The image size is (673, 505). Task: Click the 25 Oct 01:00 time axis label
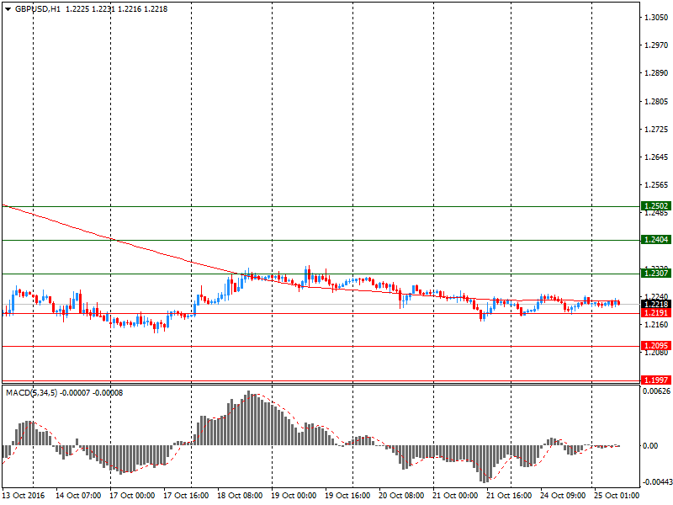click(x=617, y=495)
